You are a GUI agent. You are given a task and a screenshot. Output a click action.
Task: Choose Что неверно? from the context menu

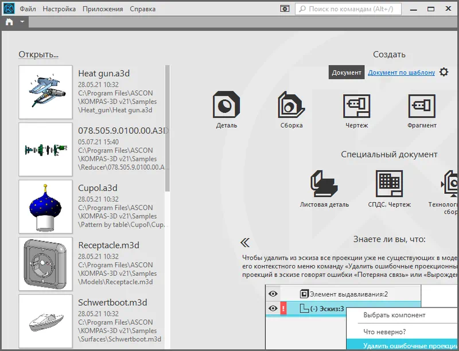click(x=384, y=332)
